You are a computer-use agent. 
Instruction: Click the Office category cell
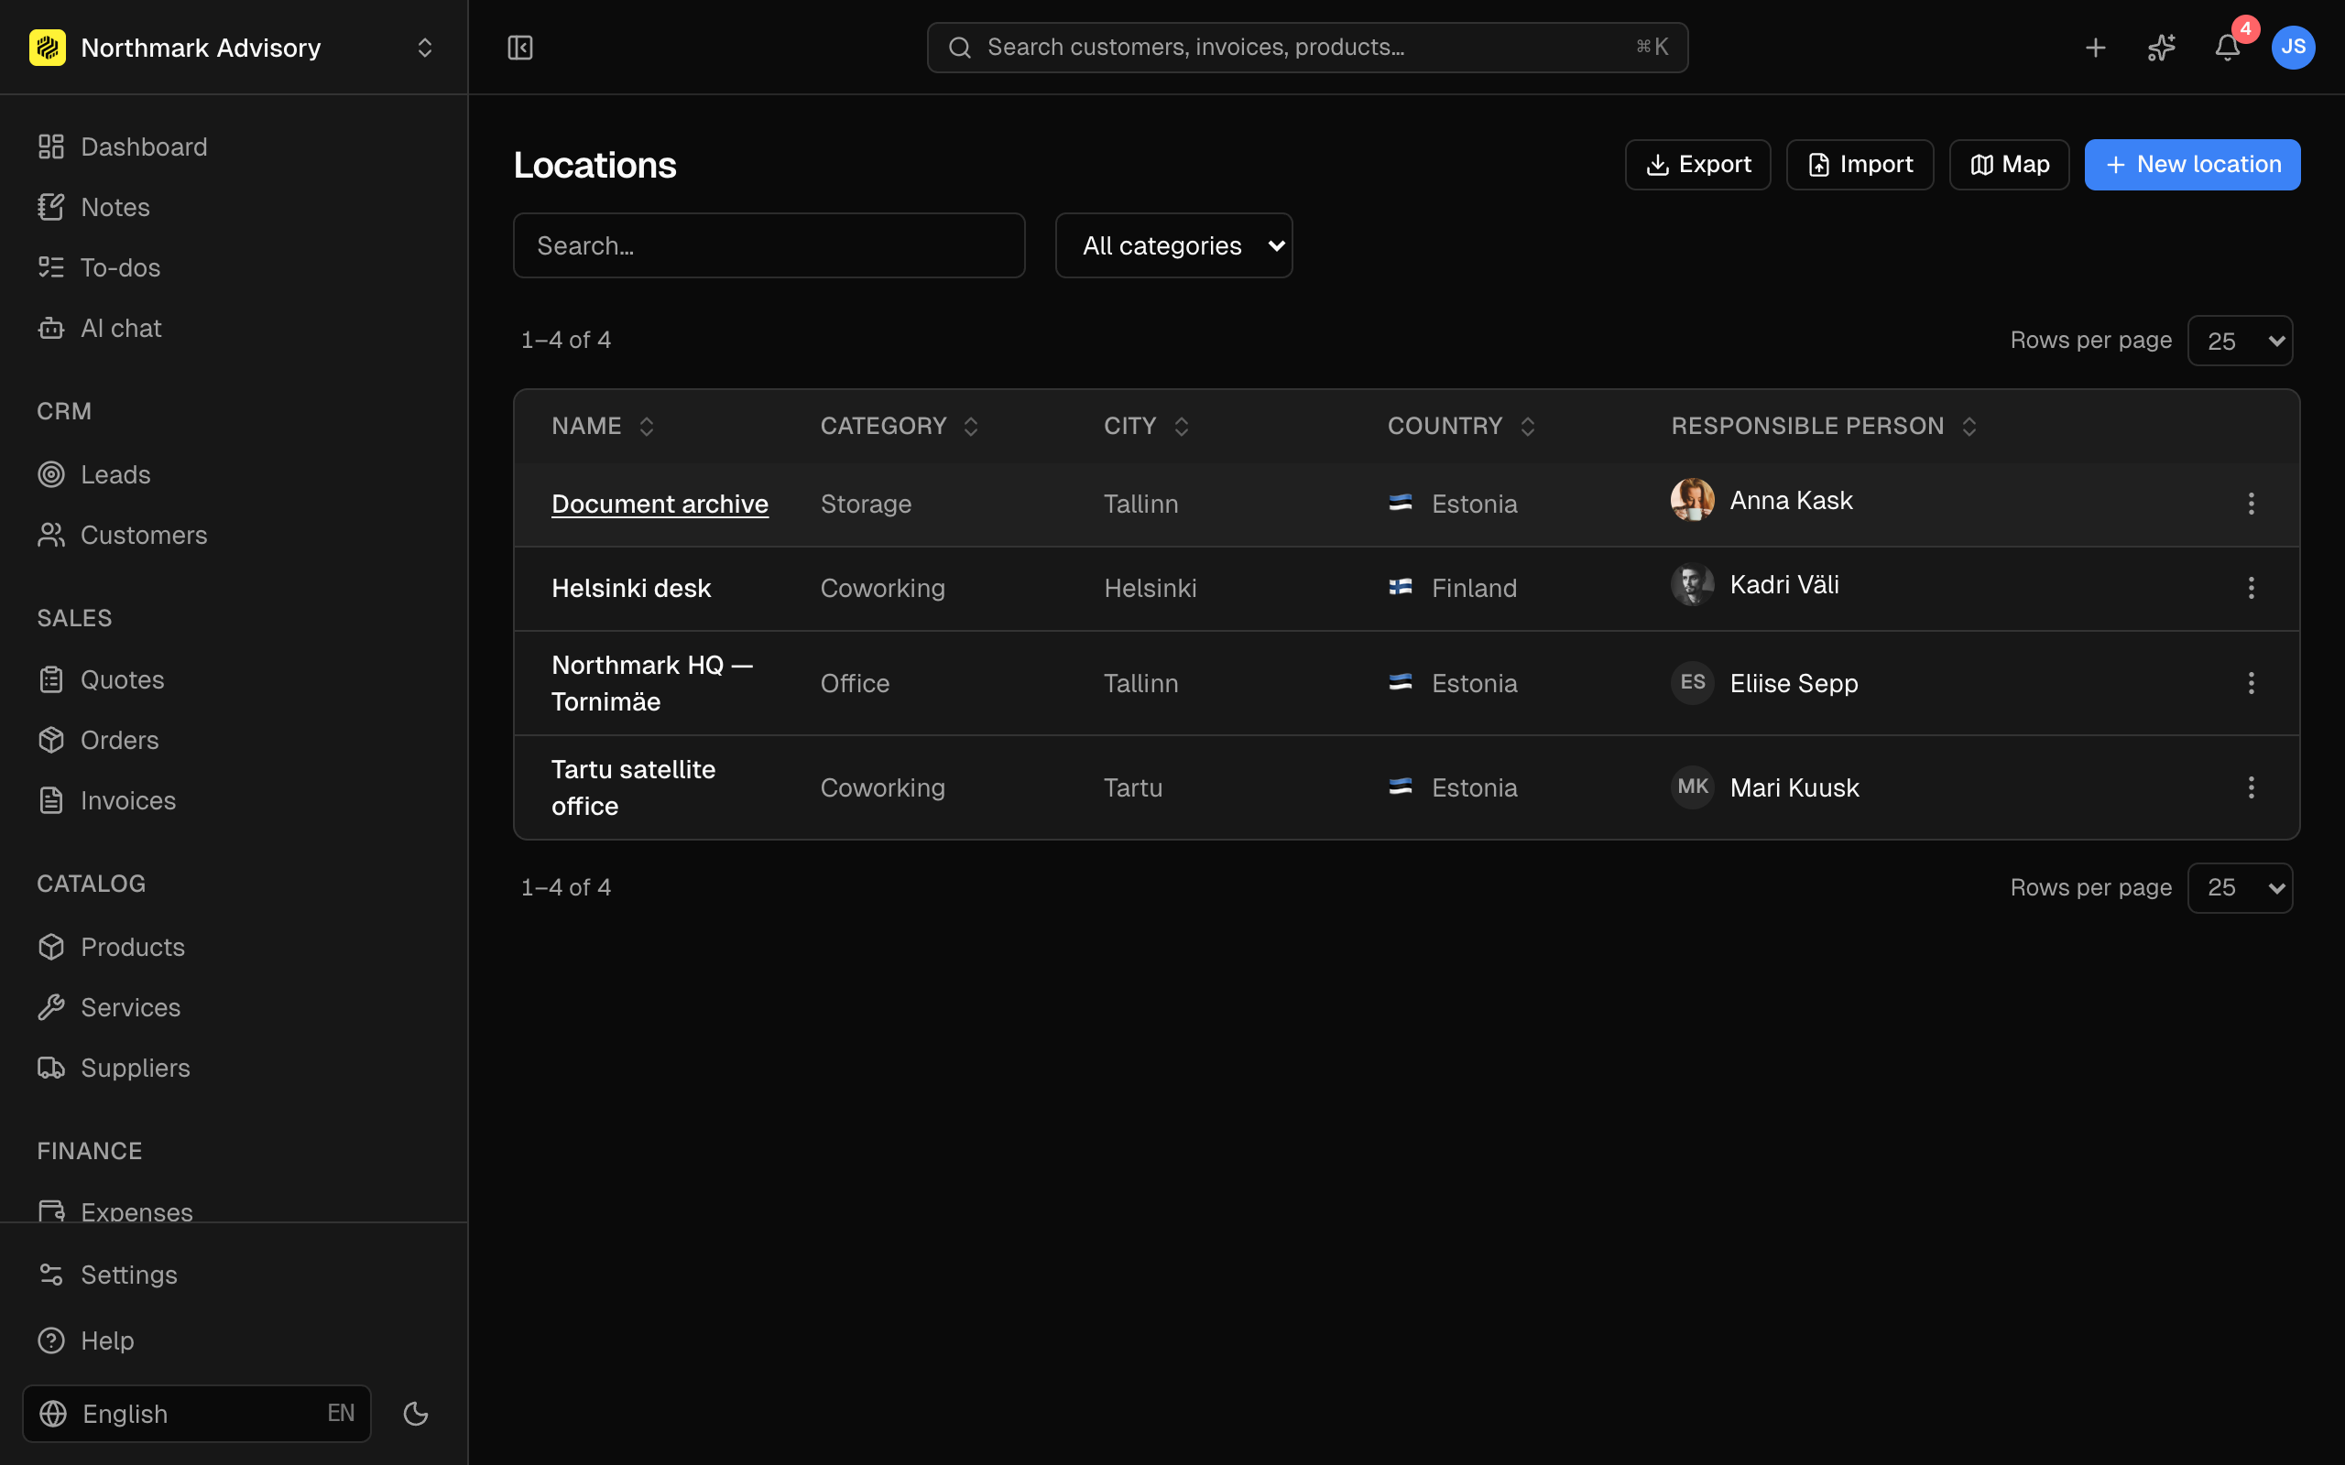855,683
